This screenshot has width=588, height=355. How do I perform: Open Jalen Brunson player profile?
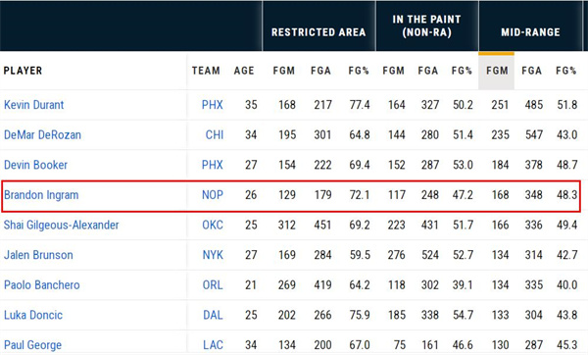pos(38,255)
